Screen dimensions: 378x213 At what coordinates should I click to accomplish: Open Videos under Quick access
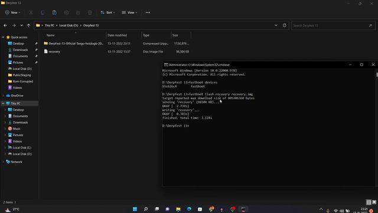coord(17,88)
